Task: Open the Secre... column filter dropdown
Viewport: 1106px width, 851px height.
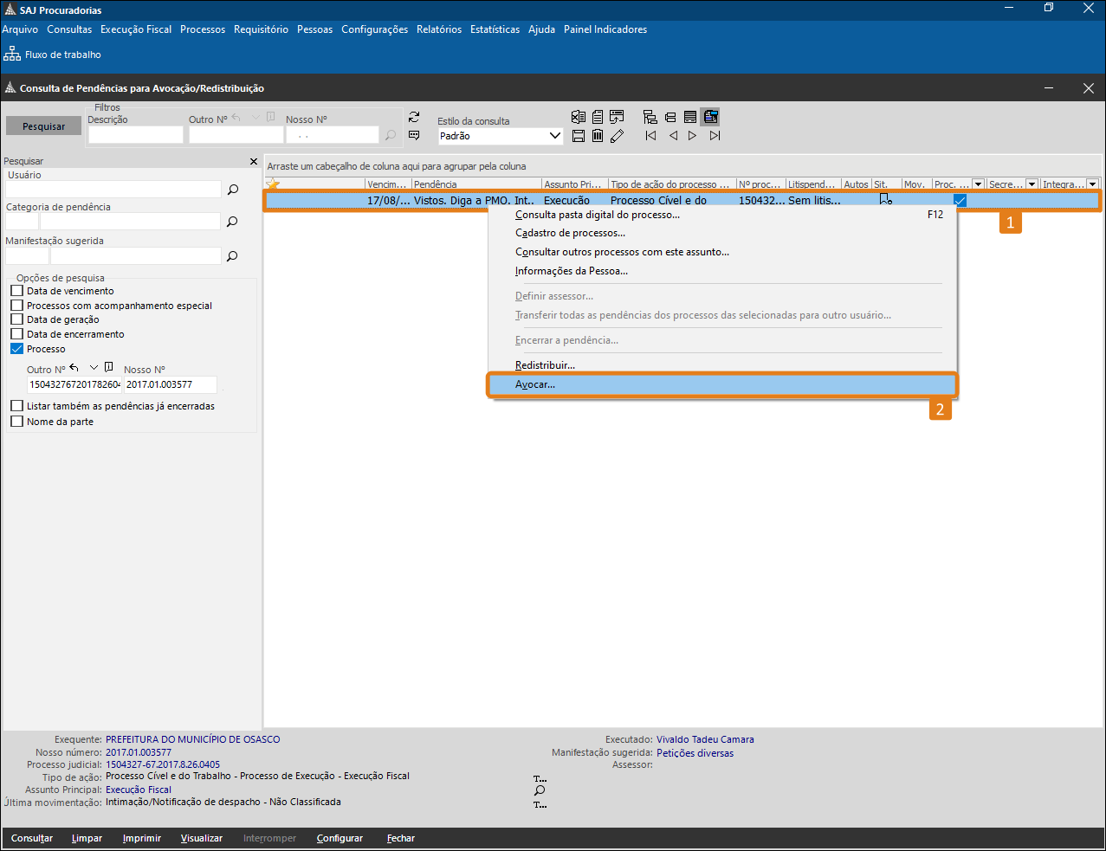Action: point(1032,184)
